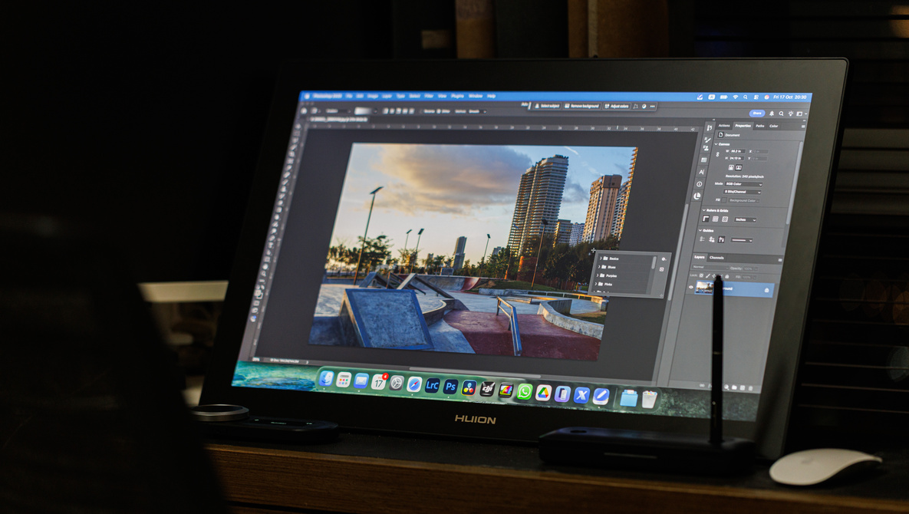Click the padlock on the Background layer
Screen dimensions: 909x514
click(766, 289)
